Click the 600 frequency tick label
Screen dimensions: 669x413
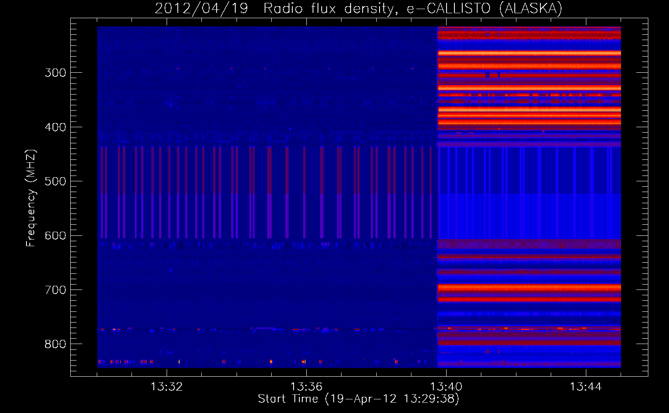click(x=55, y=236)
